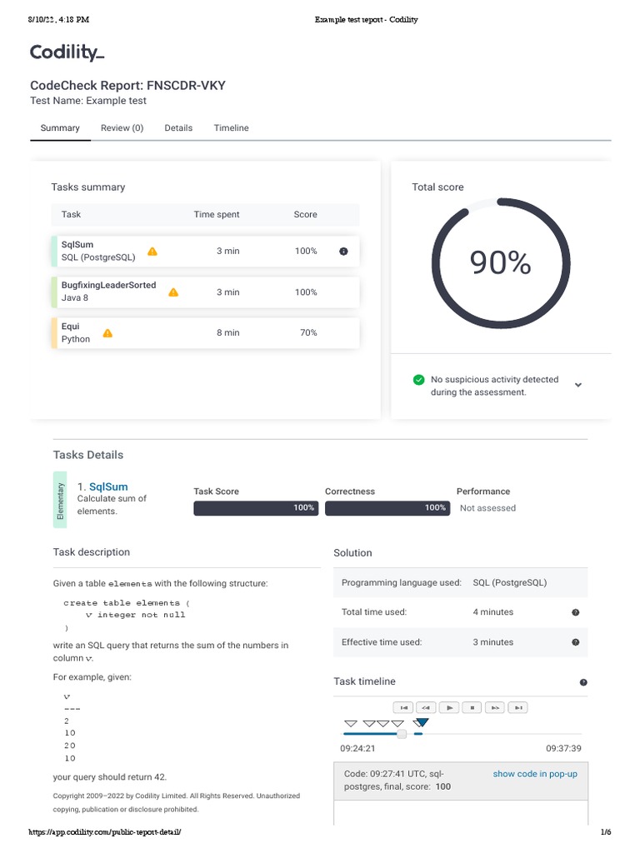Select the Equi Python task row
Screen dimensions: 640x853
[206, 333]
